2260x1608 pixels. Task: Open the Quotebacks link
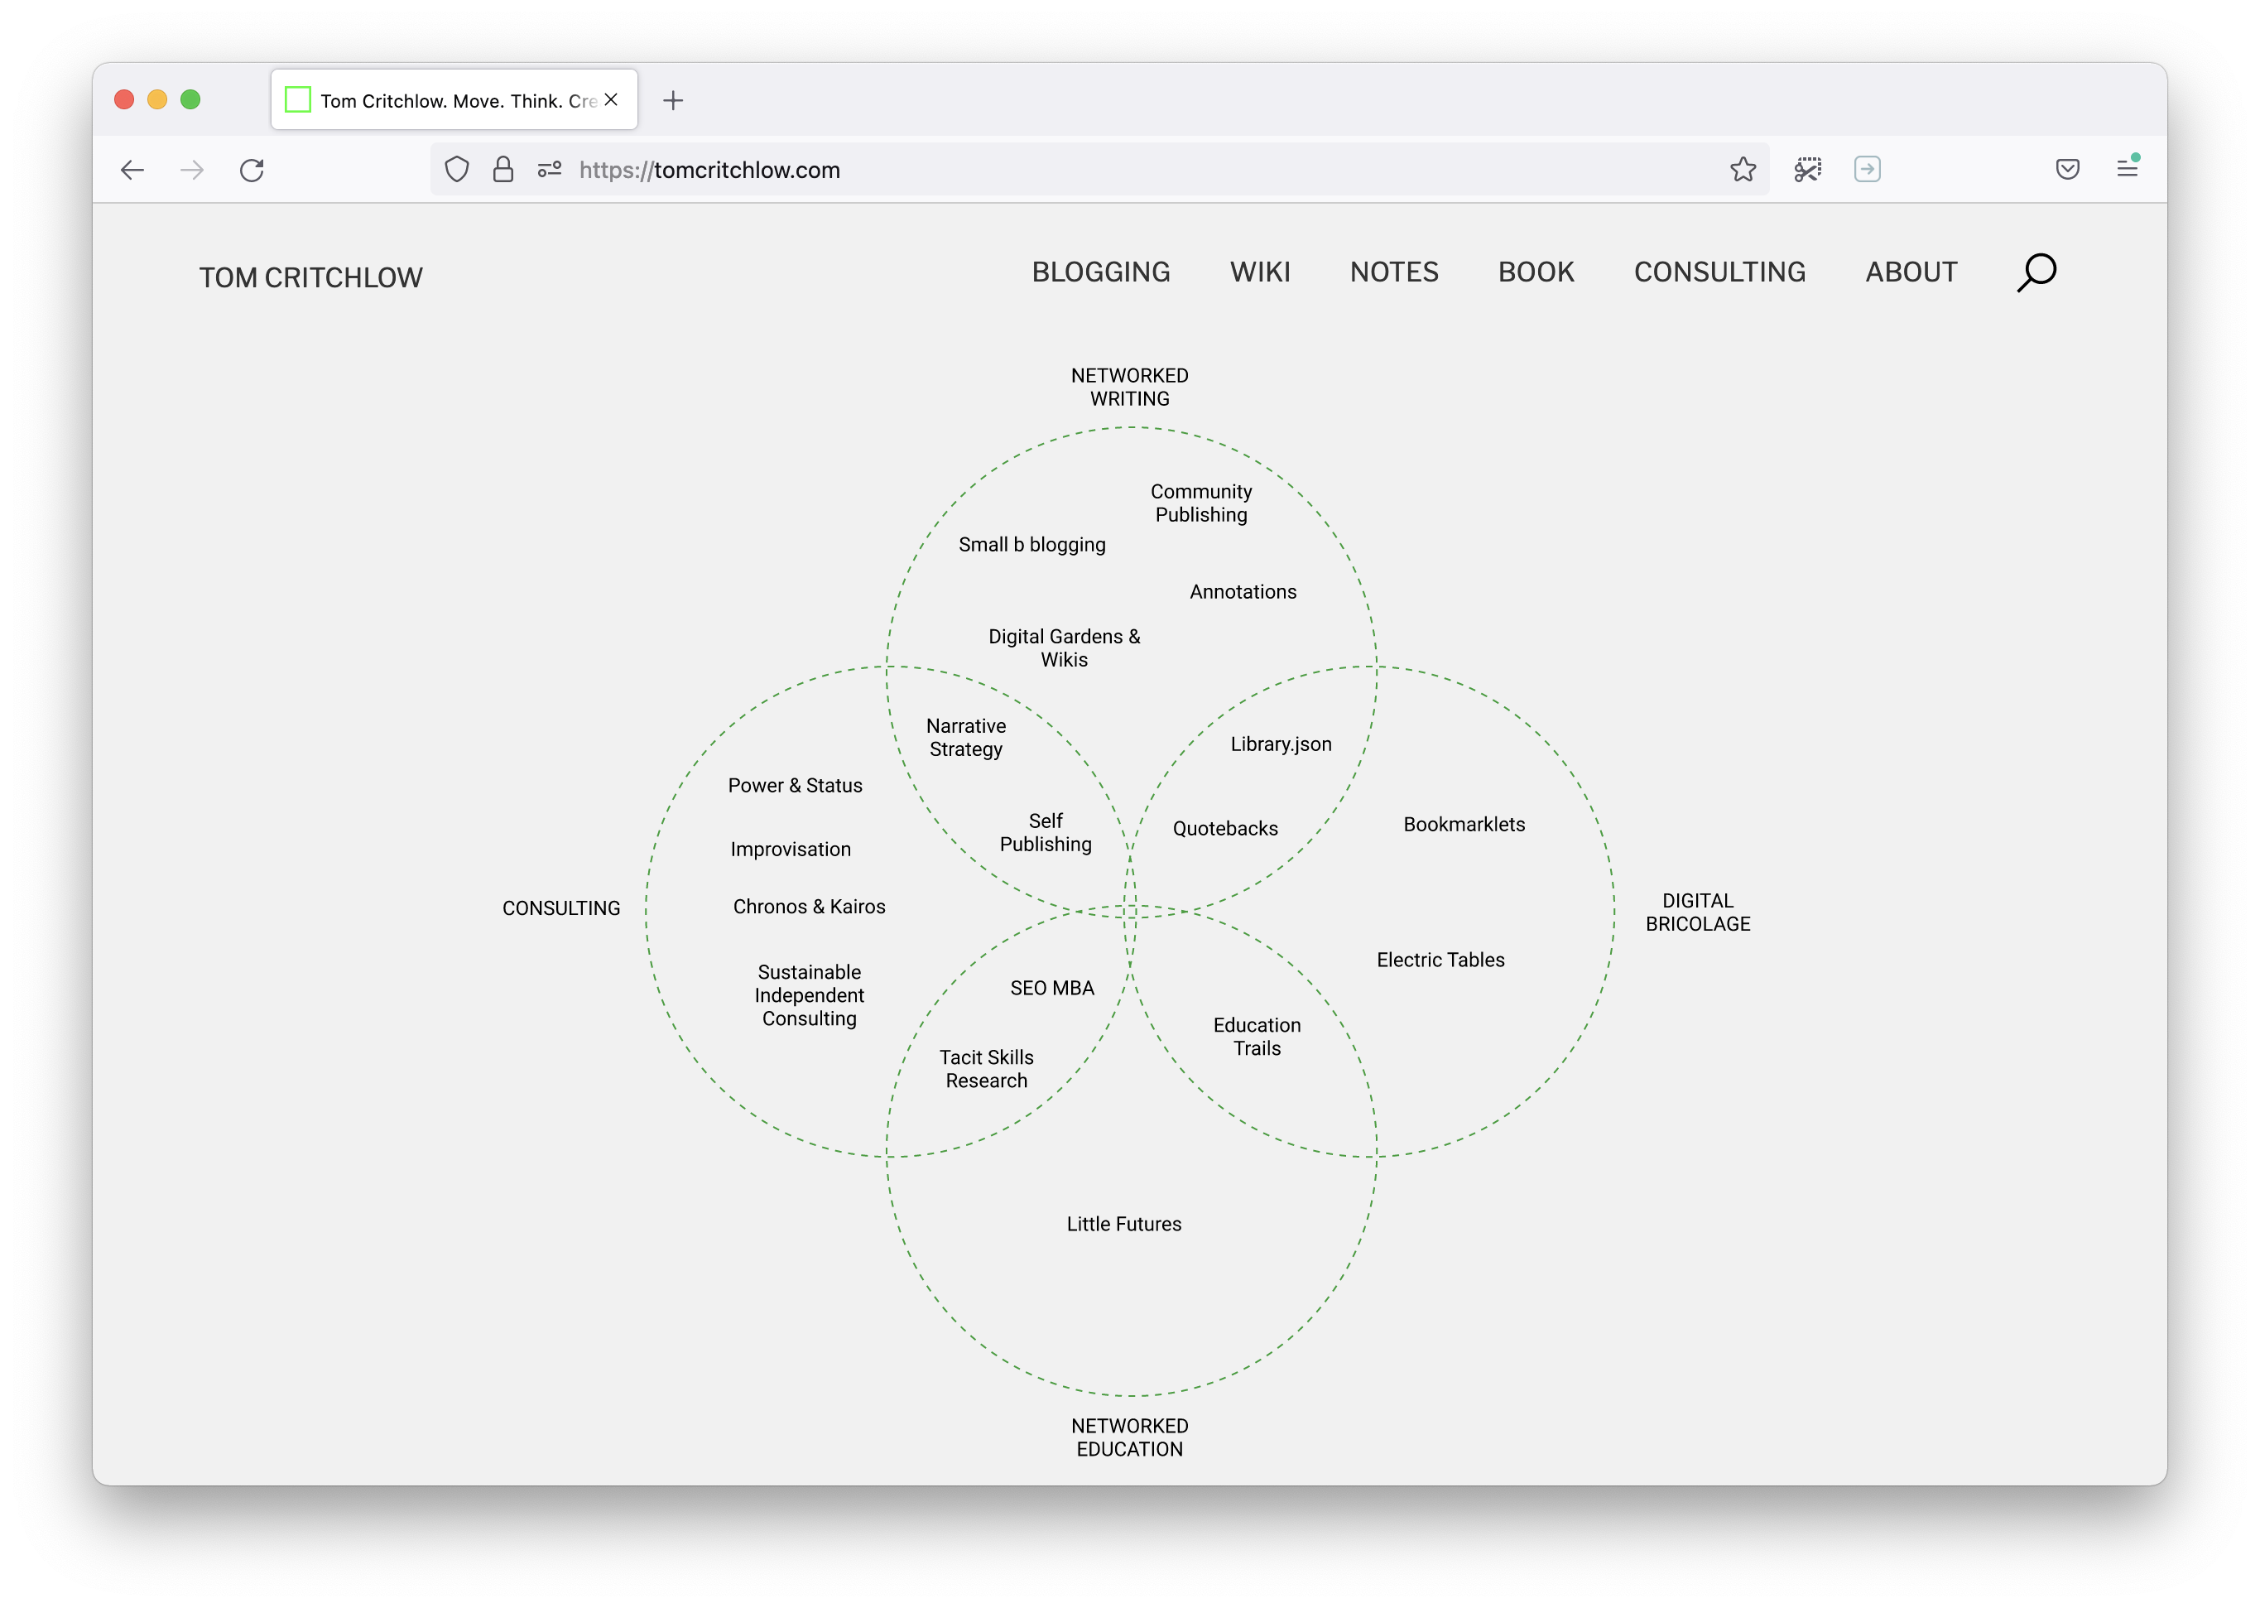tap(1224, 829)
